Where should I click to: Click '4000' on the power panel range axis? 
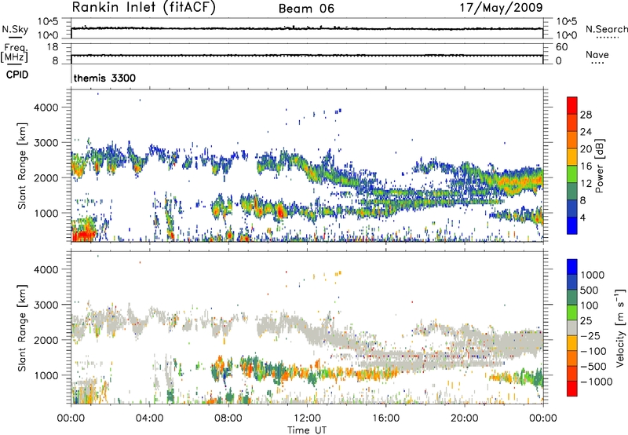46,108
